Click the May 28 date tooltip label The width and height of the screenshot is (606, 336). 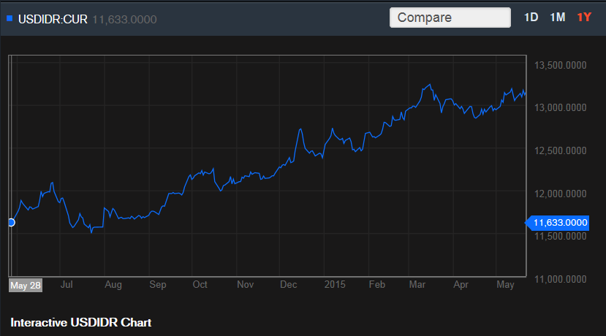point(26,286)
